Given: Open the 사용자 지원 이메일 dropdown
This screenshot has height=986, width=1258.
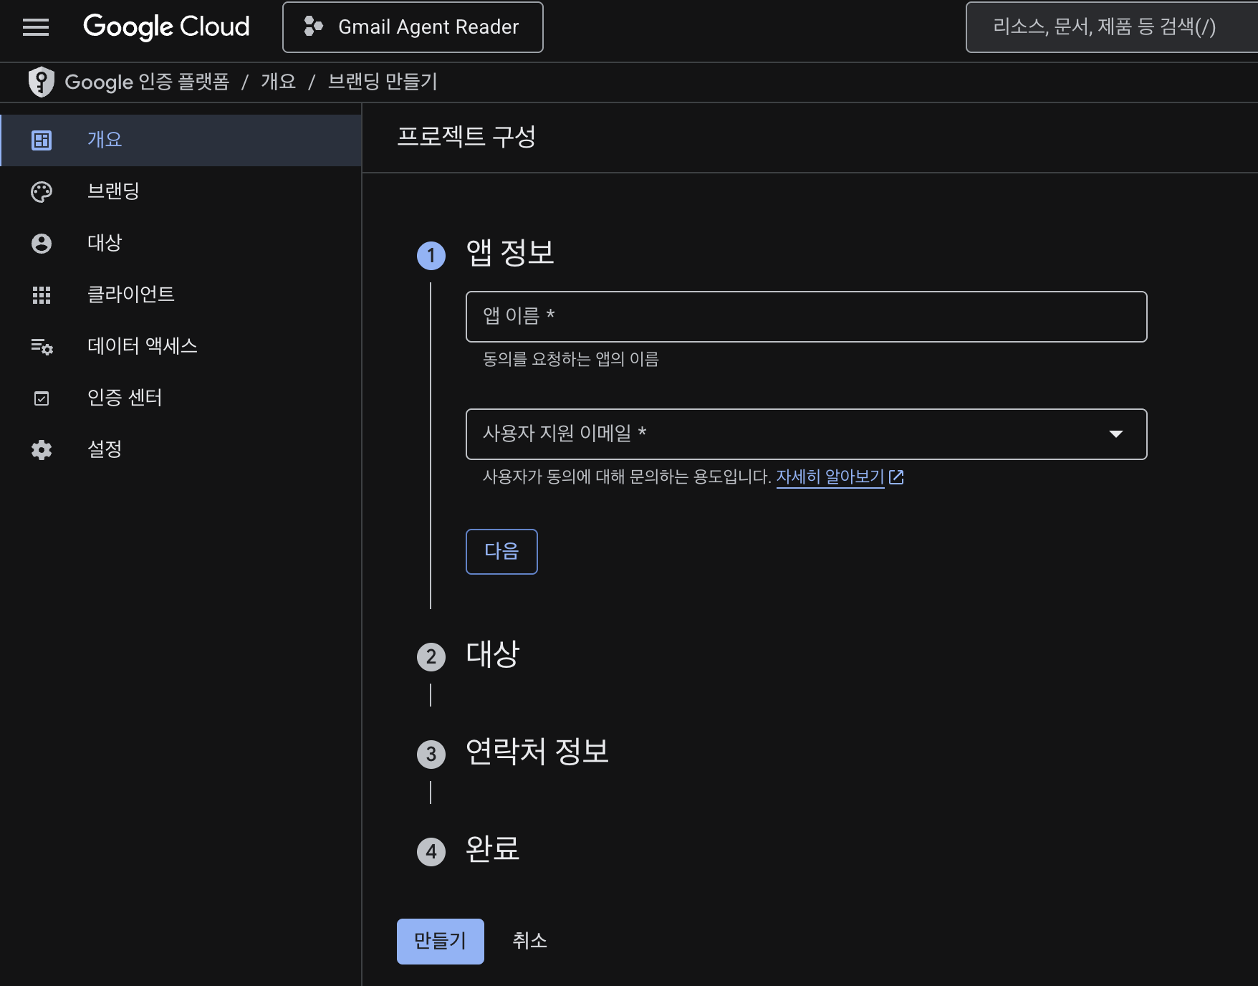Looking at the screenshot, I should 806,434.
